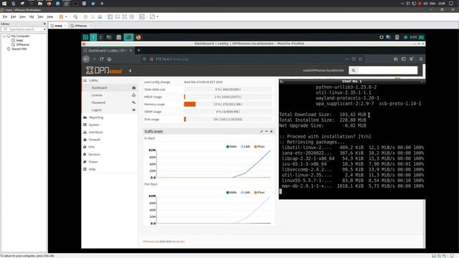Switch to workspace 1 in guest panel
Image resolution: width=459 pixels, height=258 pixels.
[93, 37]
